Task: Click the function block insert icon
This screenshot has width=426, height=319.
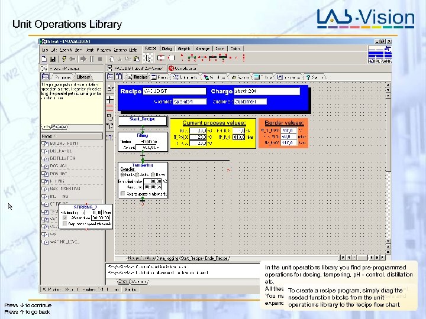Action: [x=161, y=58]
